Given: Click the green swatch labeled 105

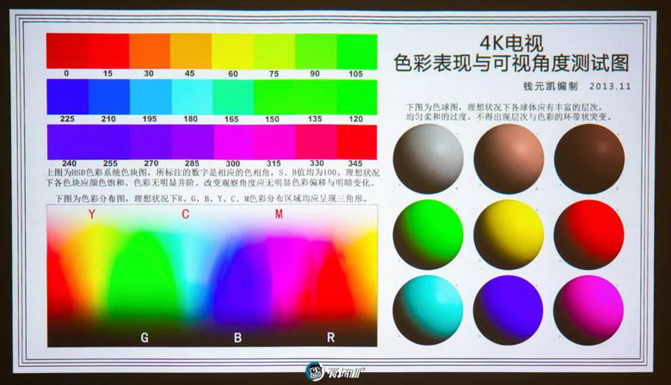Looking at the screenshot, I should pyautogui.click(x=356, y=51).
